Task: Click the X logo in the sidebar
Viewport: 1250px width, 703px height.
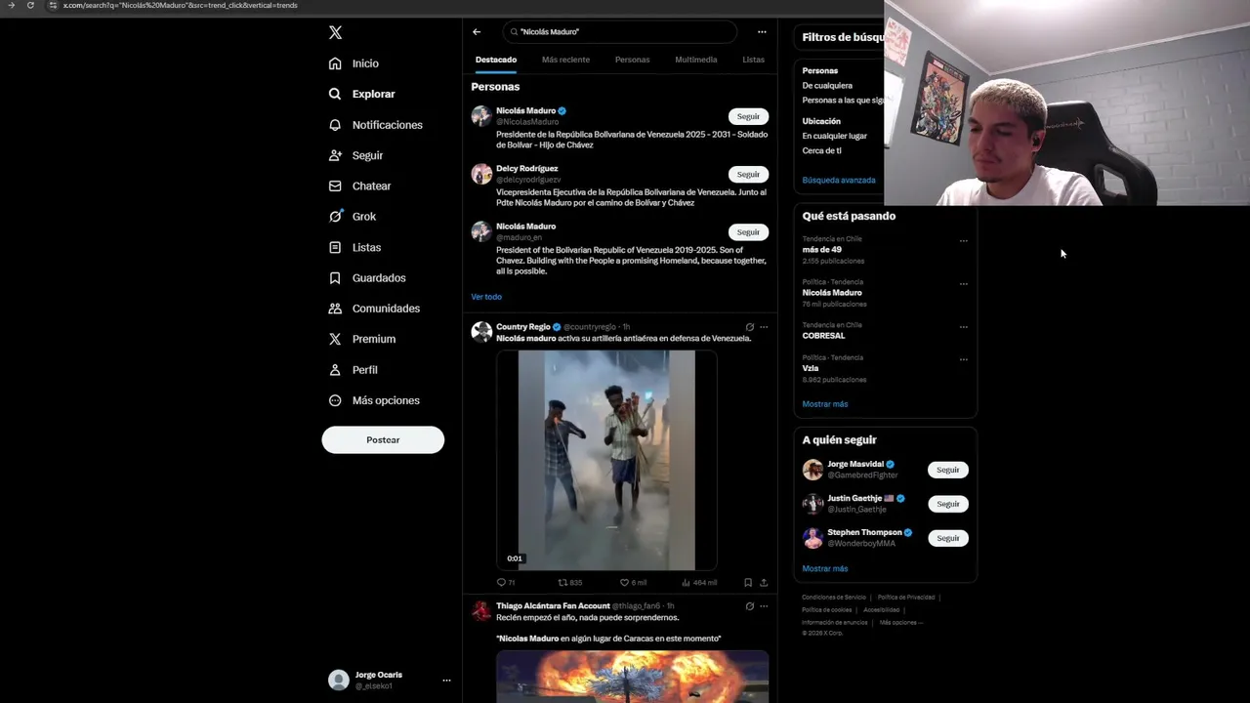Action: tap(335, 32)
